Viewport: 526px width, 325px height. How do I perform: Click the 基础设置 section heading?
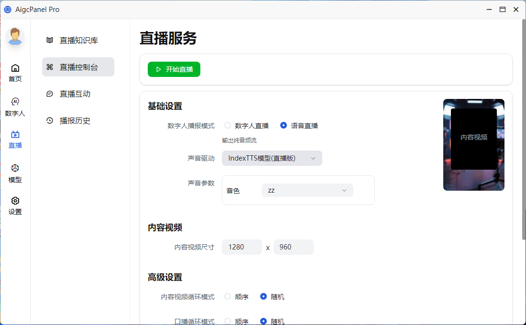165,106
